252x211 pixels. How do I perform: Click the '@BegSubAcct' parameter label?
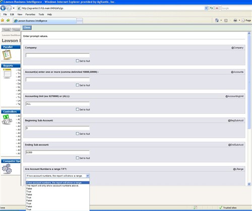236,120
